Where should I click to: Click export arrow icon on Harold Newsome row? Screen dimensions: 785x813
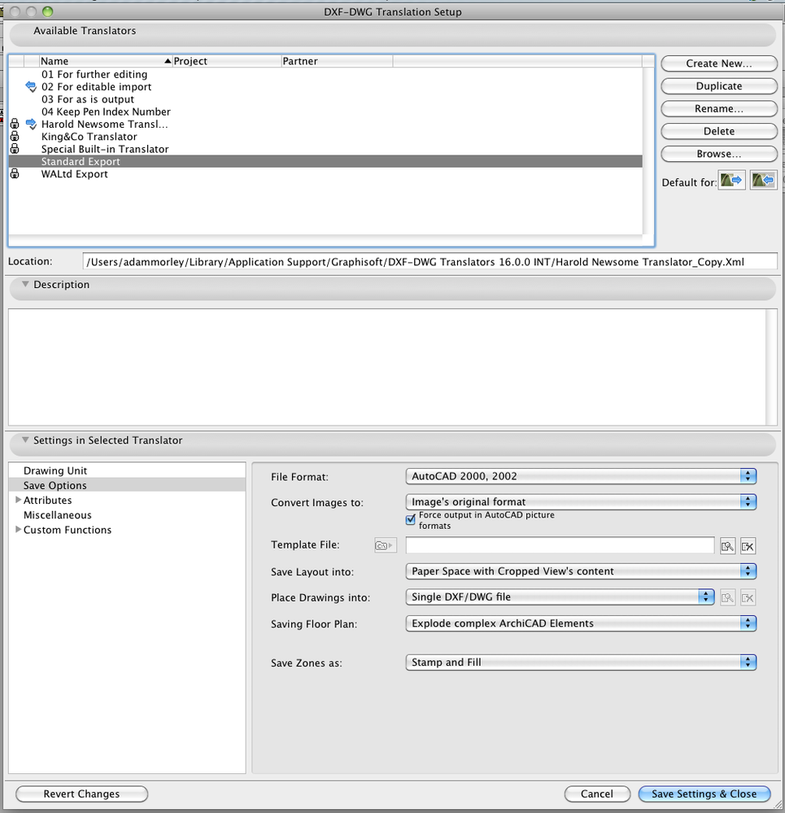coord(31,124)
